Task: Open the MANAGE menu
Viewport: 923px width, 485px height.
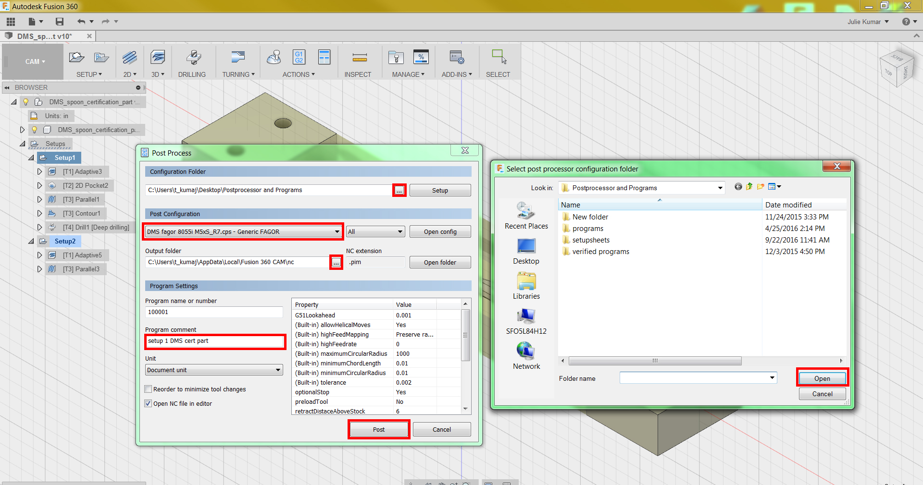Action: tap(408, 74)
